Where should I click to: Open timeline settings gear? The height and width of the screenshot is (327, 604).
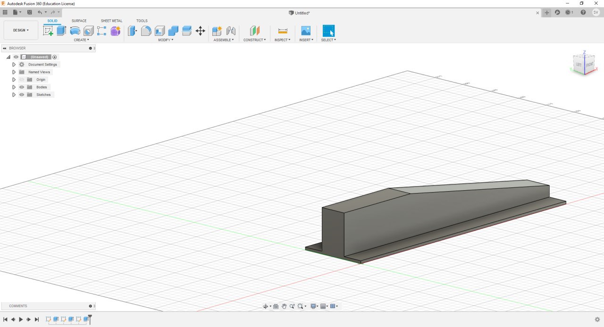click(x=597, y=319)
